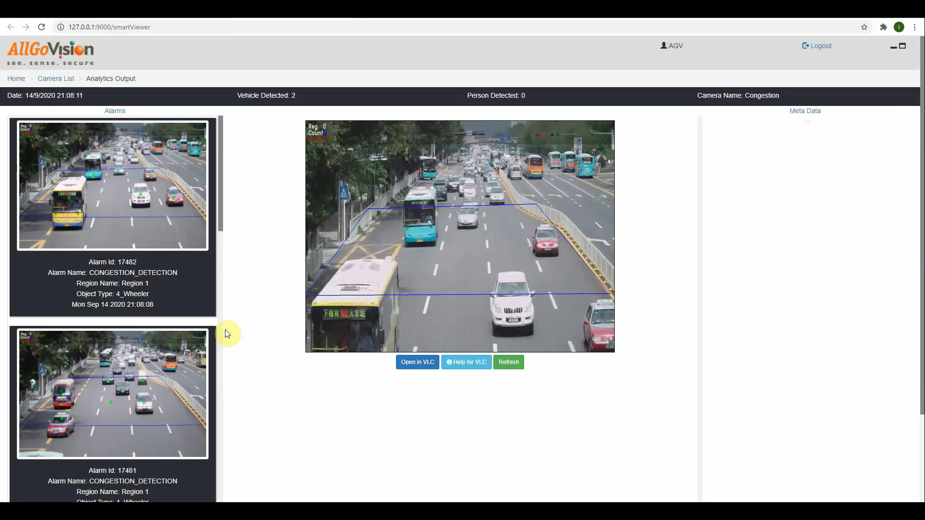925x520 pixels.
Task: Click the AGV username label
Action: (675, 46)
